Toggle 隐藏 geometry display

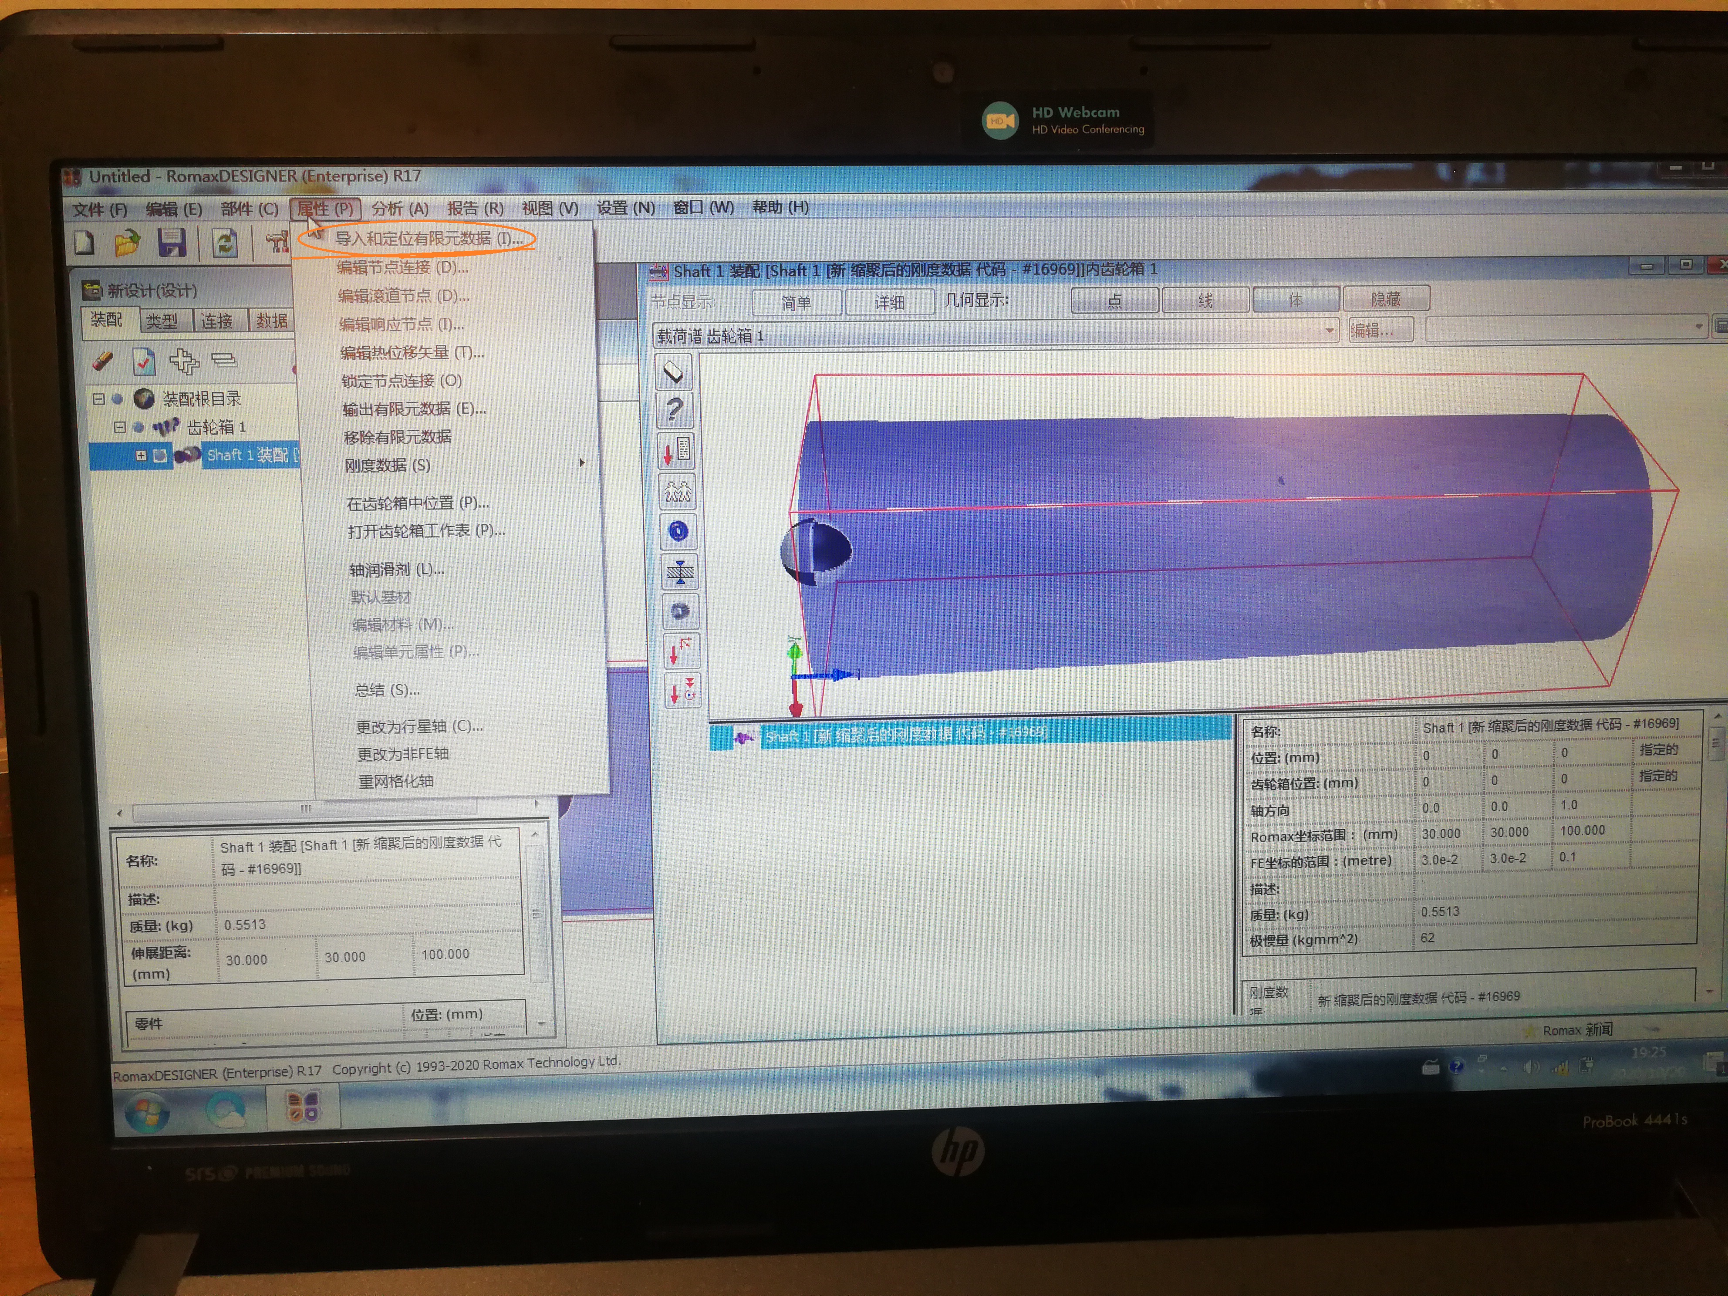1387,298
